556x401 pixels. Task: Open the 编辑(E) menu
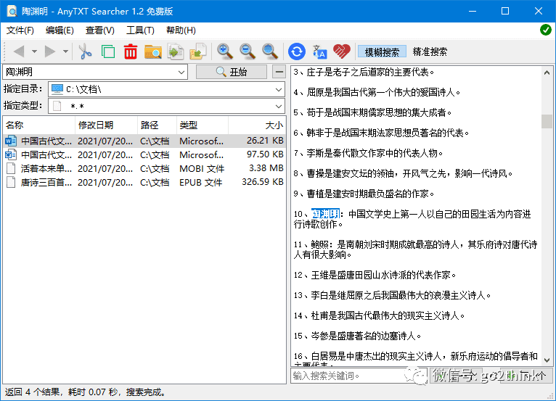tap(60, 30)
